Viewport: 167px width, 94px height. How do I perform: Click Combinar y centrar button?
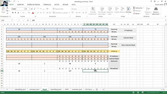tap(60, 13)
